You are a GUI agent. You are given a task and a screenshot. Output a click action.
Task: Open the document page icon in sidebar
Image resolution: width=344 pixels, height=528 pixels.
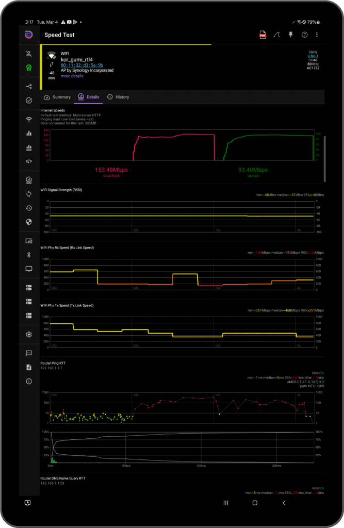click(29, 367)
